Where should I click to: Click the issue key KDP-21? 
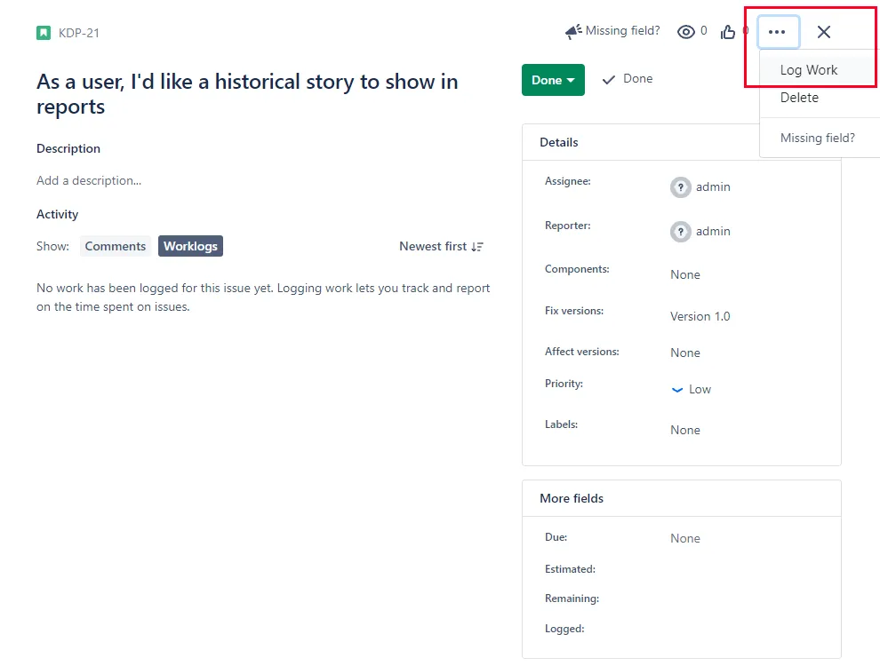click(78, 33)
